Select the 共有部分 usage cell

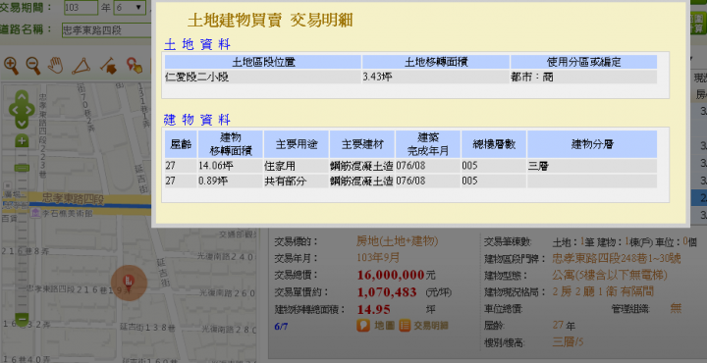pos(297,181)
